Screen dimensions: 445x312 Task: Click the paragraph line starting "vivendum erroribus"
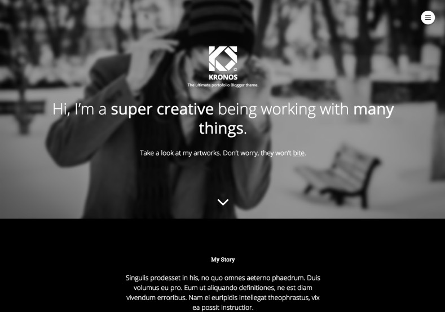click(223, 297)
